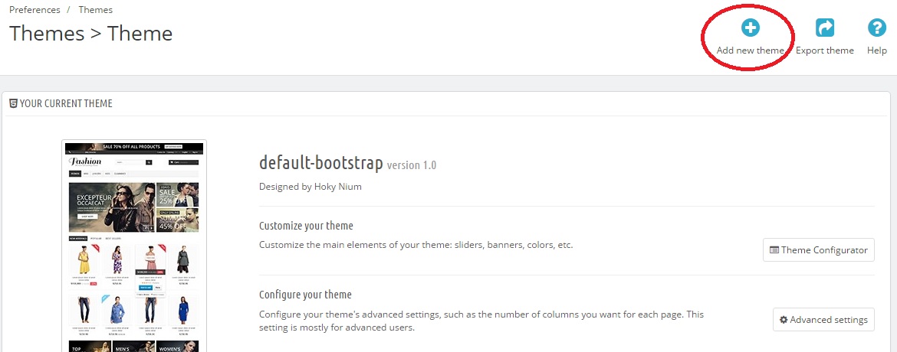The image size is (897, 352).
Task: Click the Fashion logo in the theme preview
Action: click(x=85, y=161)
